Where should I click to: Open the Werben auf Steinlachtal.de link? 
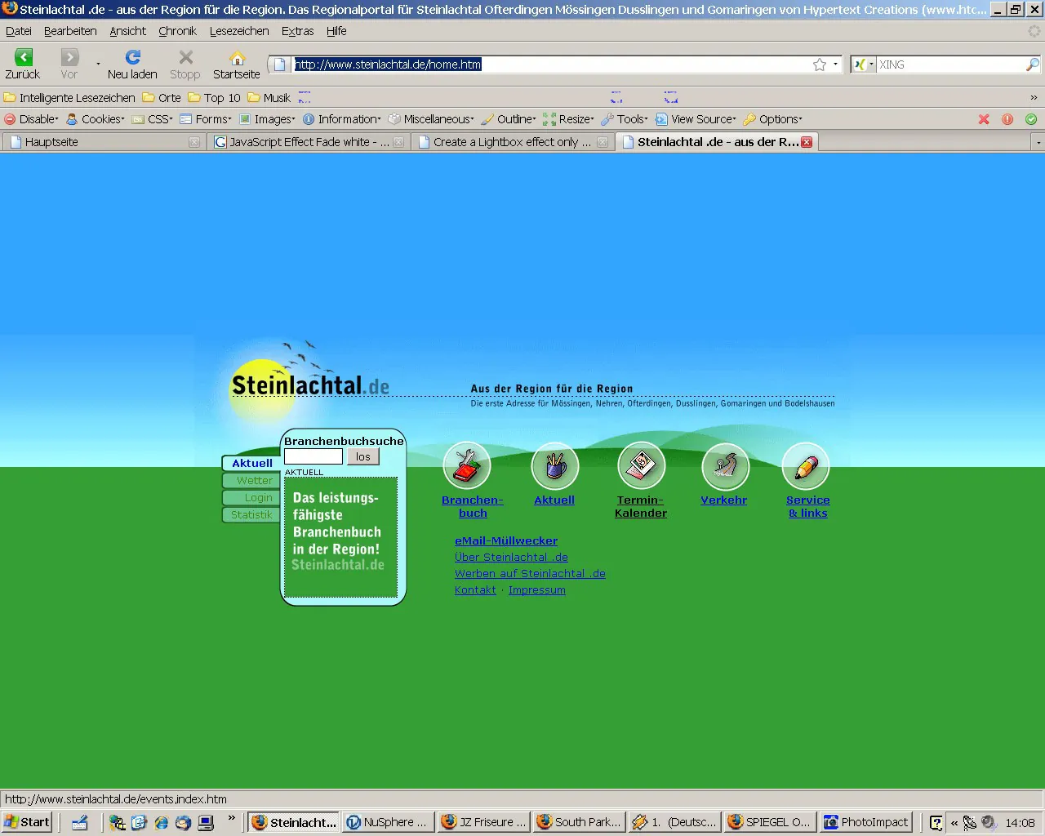click(x=530, y=573)
